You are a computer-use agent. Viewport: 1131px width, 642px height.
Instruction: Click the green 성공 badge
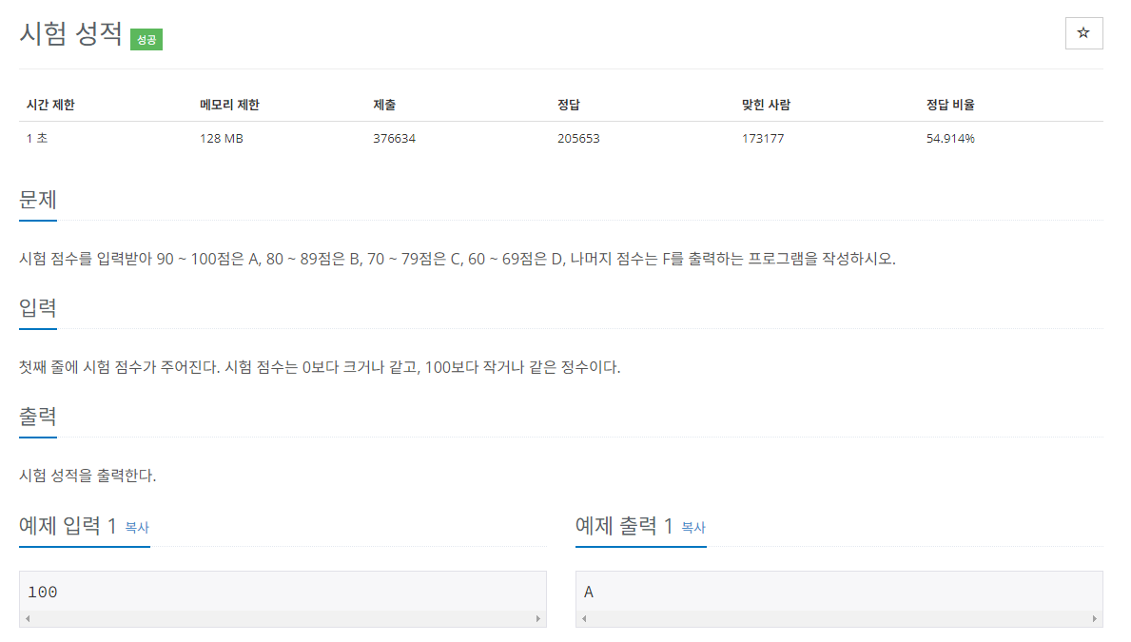(146, 40)
